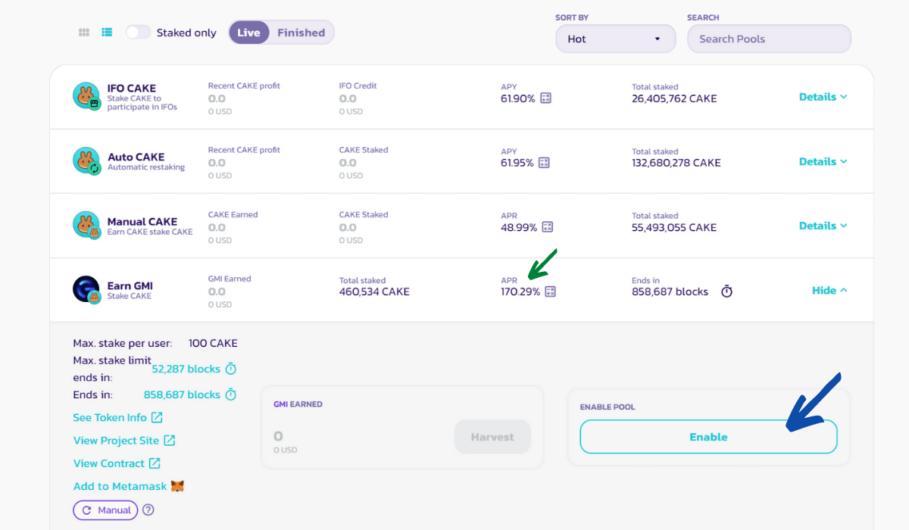This screenshot has height=530, width=909.
Task: Click the Earn GMI pool token icon
Action: point(86,290)
